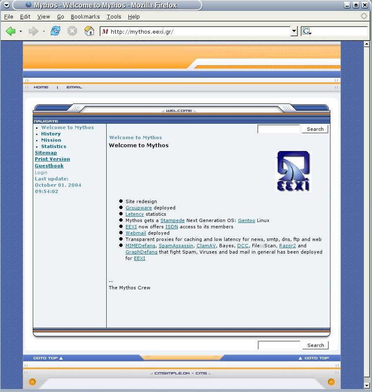Open the Help menu
The image size is (372, 392).
[134, 17]
